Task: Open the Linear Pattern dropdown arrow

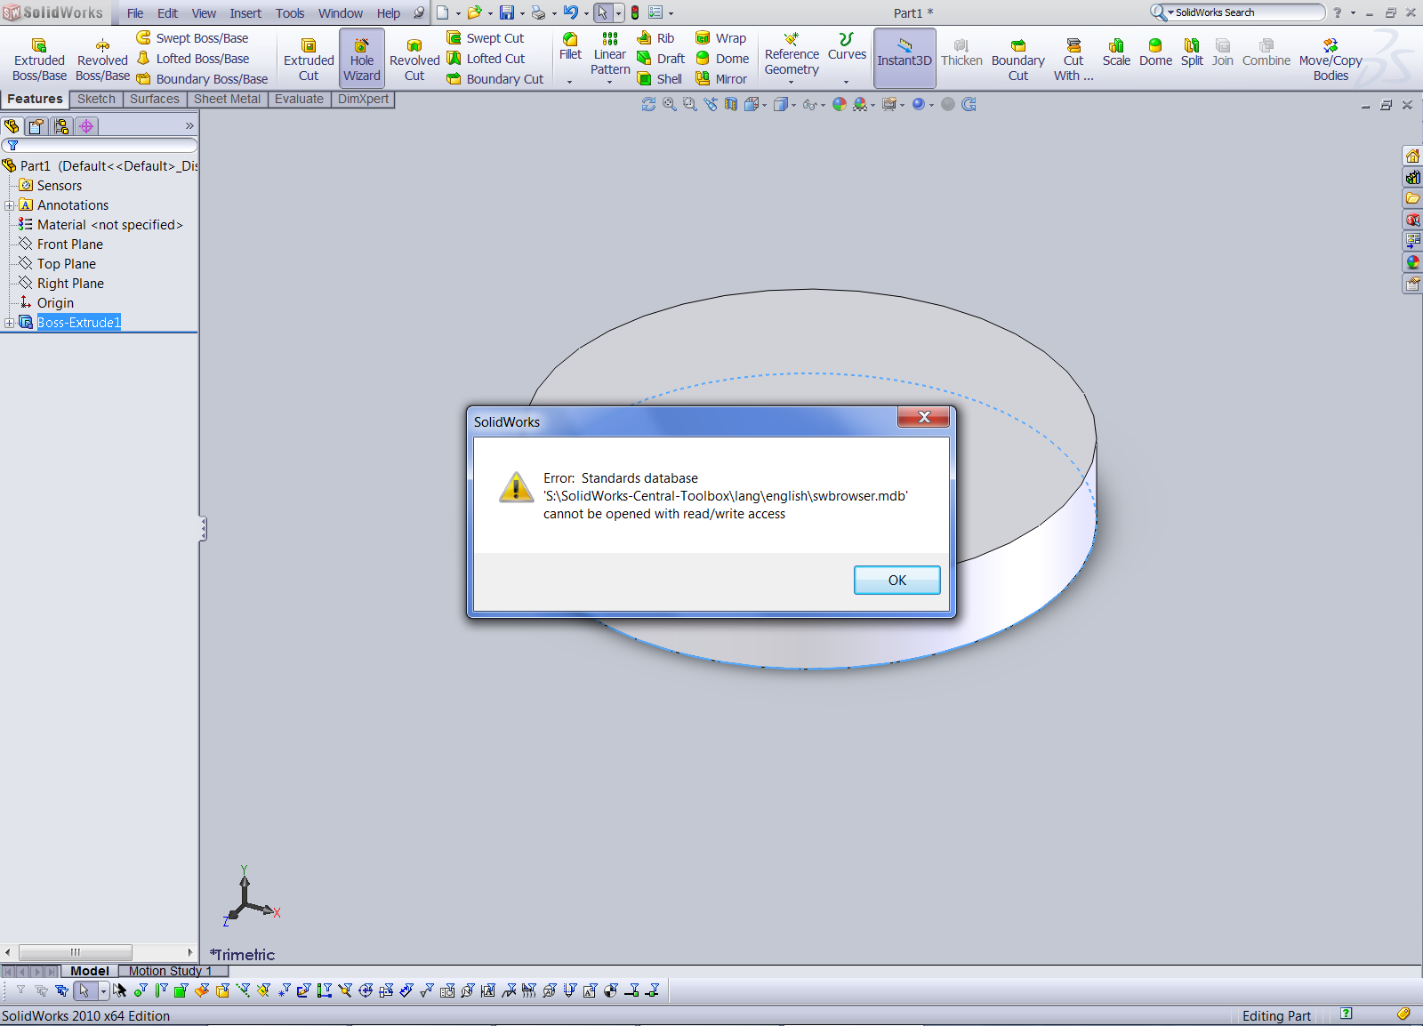Action: [x=610, y=82]
